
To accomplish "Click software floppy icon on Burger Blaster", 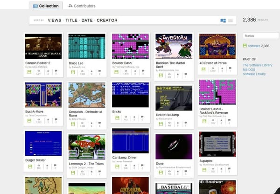I will click(x=30, y=166).
